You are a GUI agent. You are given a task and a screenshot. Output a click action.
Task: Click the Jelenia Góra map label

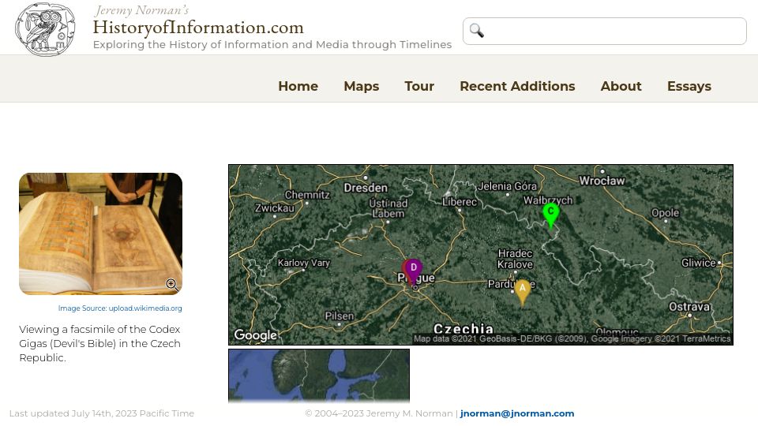coord(508,186)
